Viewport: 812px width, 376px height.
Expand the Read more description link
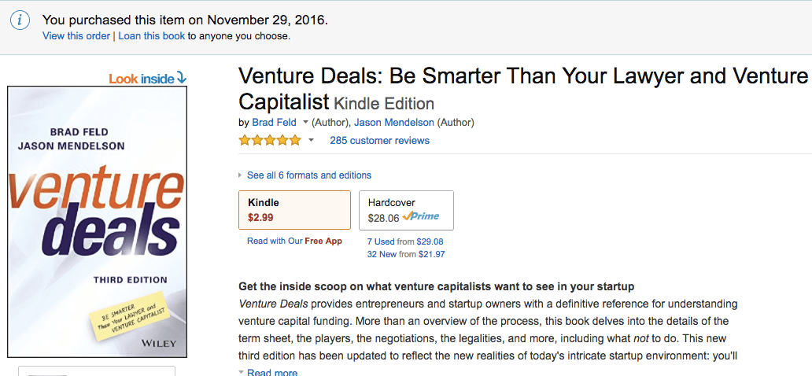click(271, 372)
